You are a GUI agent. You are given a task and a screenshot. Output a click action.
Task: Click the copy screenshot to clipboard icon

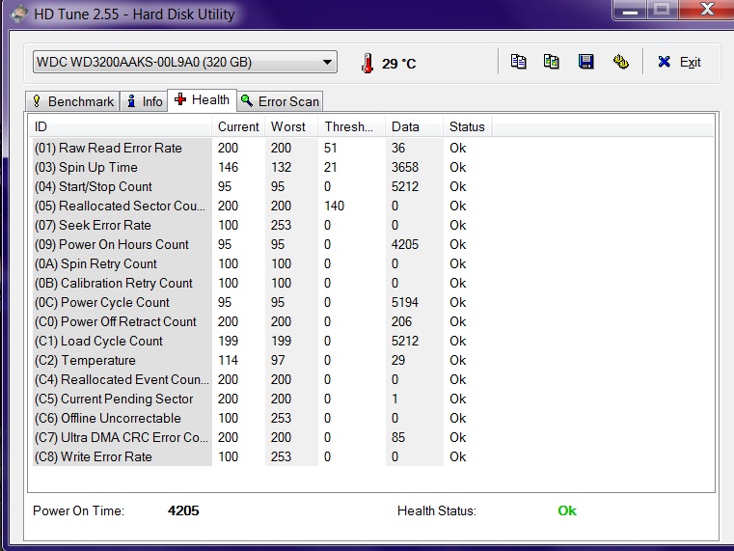click(551, 62)
